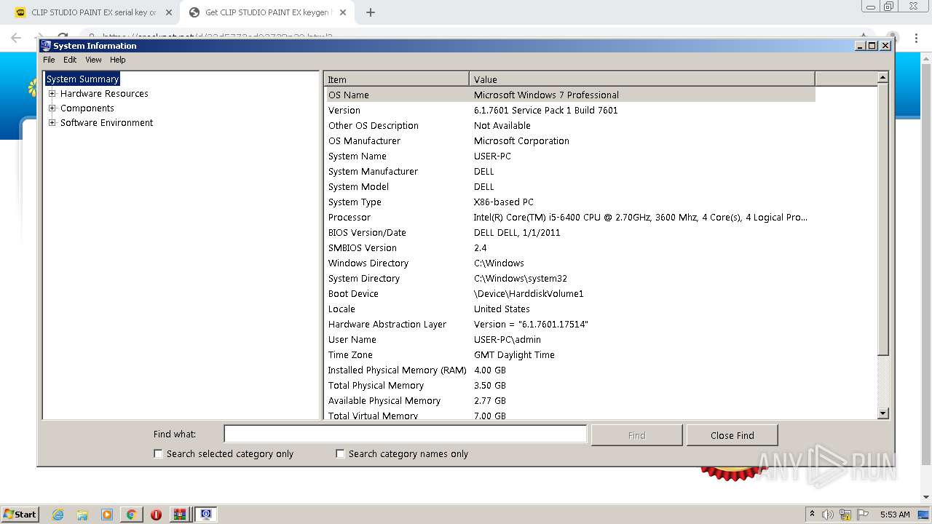
Task: Select the Windows Directory row
Action: point(570,263)
